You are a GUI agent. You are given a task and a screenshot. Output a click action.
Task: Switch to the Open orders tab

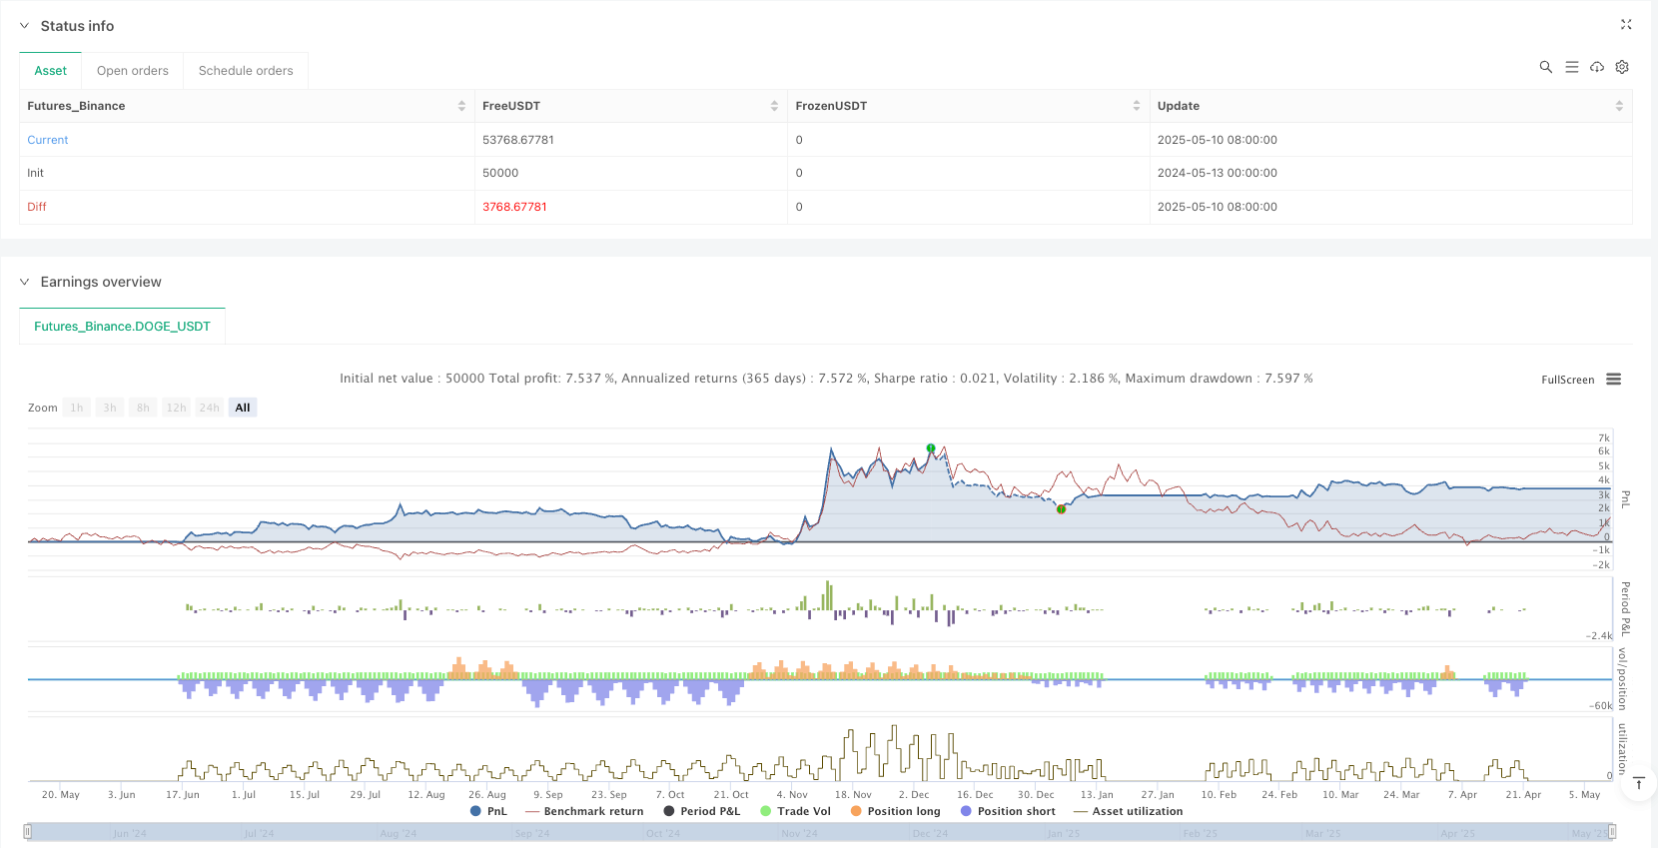click(133, 71)
